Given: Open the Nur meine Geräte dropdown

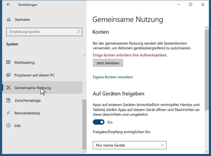Looking at the screenshot, I should pyautogui.click(x=130, y=145).
